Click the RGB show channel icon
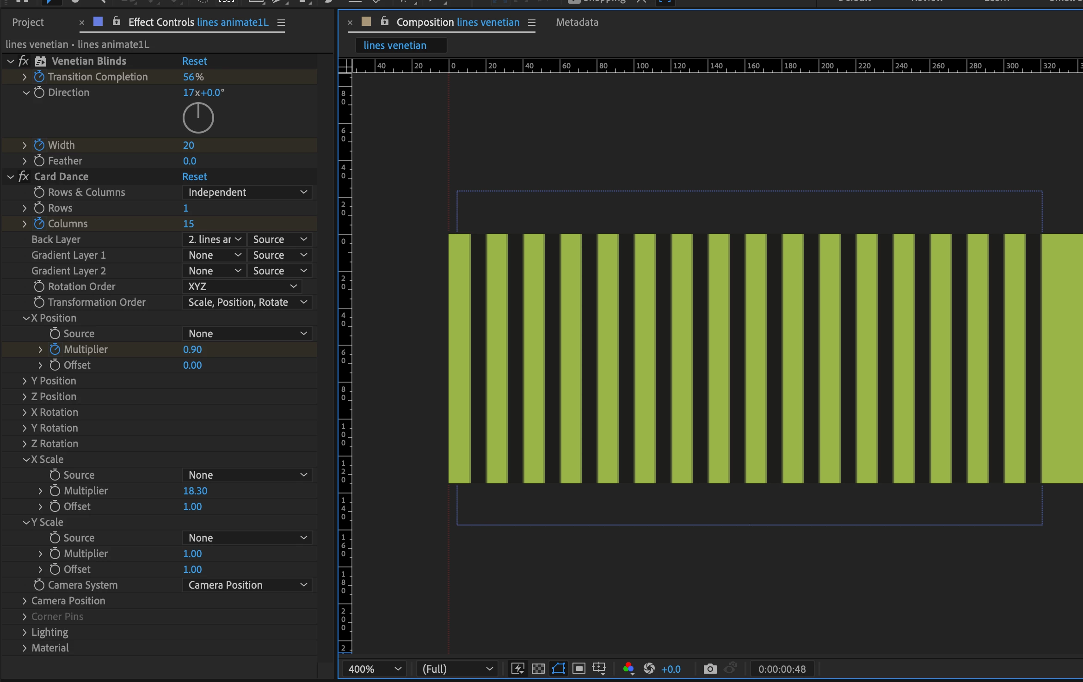The height and width of the screenshot is (682, 1083). pyautogui.click(x=628, y=669)
